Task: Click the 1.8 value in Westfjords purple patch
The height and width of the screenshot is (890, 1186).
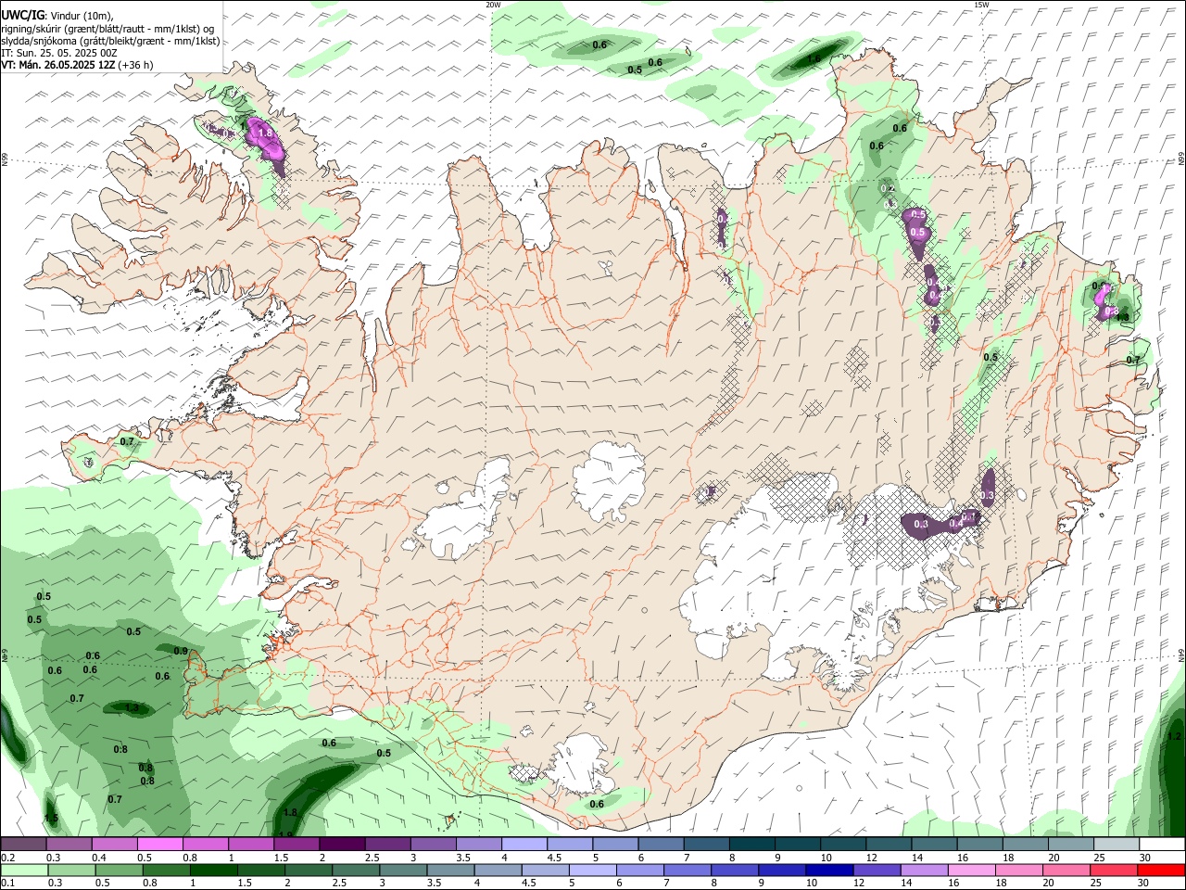Action: [265, 133]
